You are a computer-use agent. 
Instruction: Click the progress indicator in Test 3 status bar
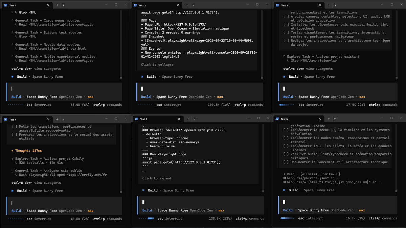point(287,105)
